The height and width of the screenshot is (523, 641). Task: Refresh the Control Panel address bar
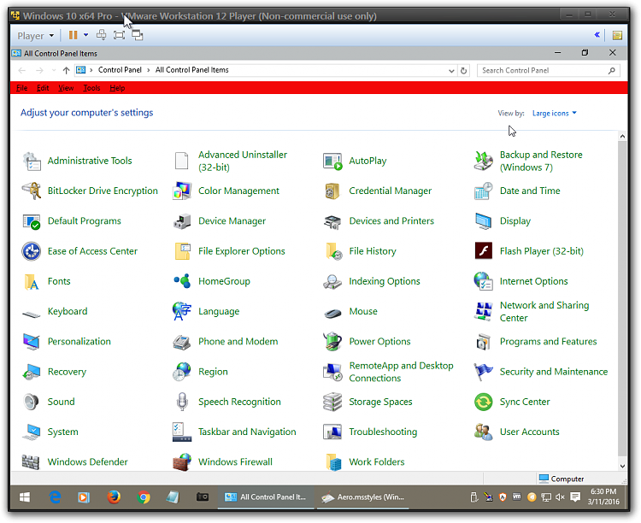(x=463, y=70)
